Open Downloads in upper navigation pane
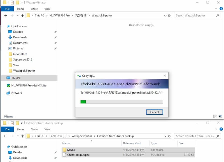This screenshot has width=224, height=162. (x=20, y=37)
